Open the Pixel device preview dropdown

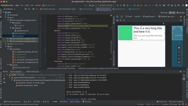click(x=129, y=16)
